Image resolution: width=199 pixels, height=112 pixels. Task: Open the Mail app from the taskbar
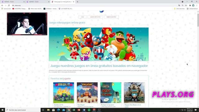[x=63, y=110]
